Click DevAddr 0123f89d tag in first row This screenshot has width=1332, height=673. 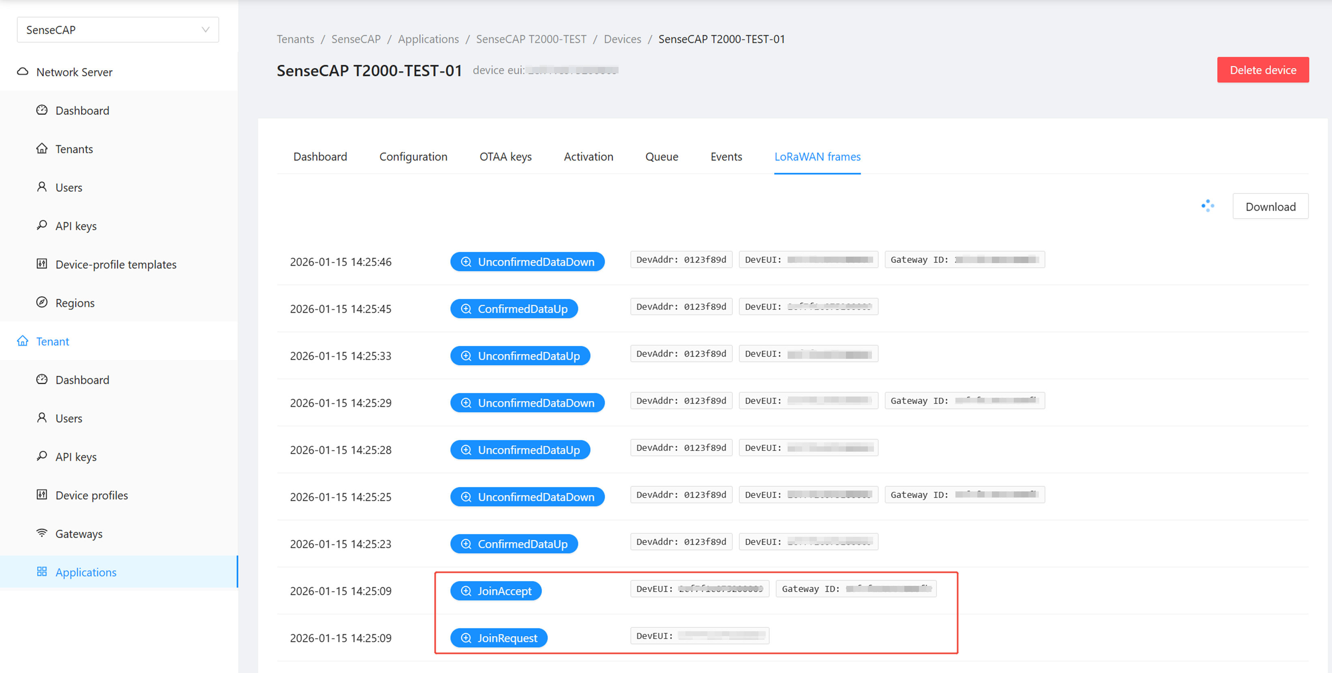coord(681,260)
